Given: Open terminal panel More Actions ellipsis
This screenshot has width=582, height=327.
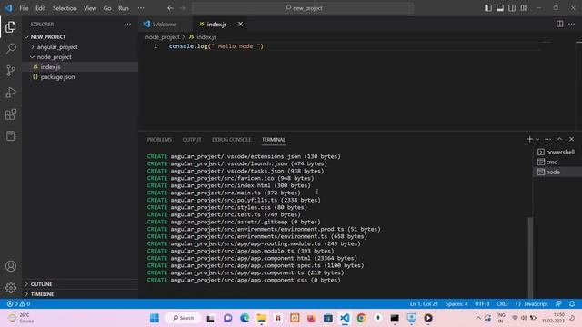Looking at the screenshot, I should click(x=547, y=139).
